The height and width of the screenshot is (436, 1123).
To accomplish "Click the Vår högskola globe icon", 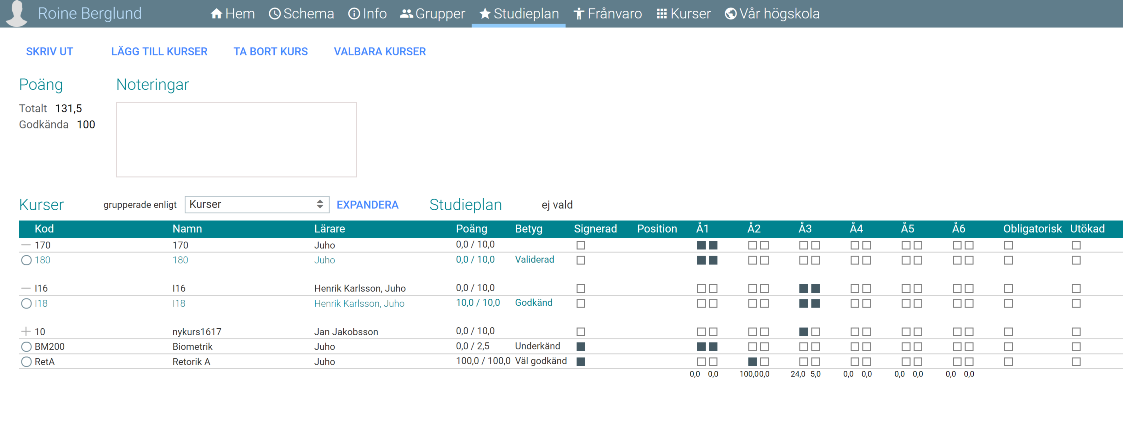I will click(730, 14).
